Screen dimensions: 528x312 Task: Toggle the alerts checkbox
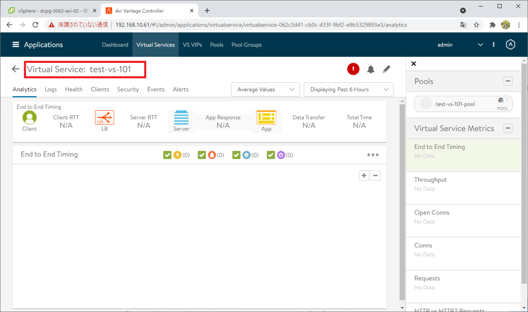click(x=202, y=155)
